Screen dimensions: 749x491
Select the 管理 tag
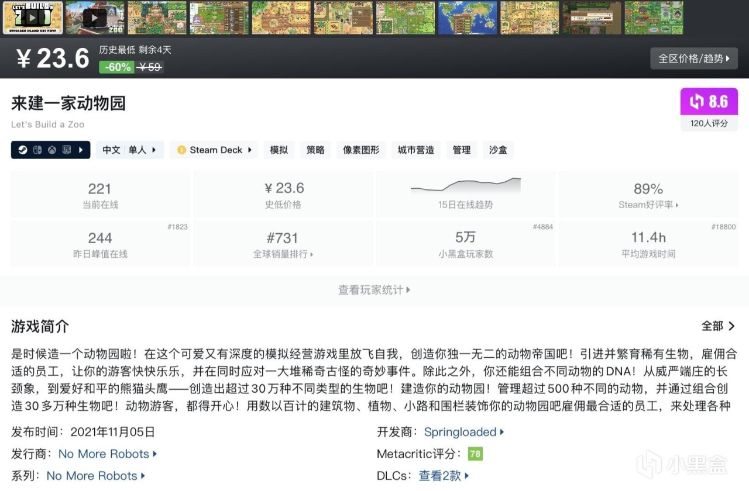[x=462, y=150]
